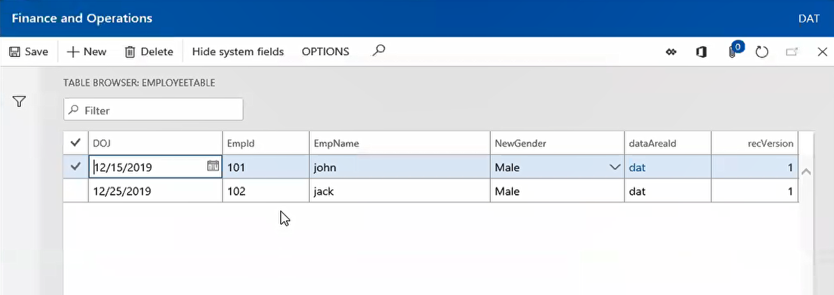The image size is (834, 295).
Task: Click the Filter input field
Action: pyautogui.click(x=153, y=110)
